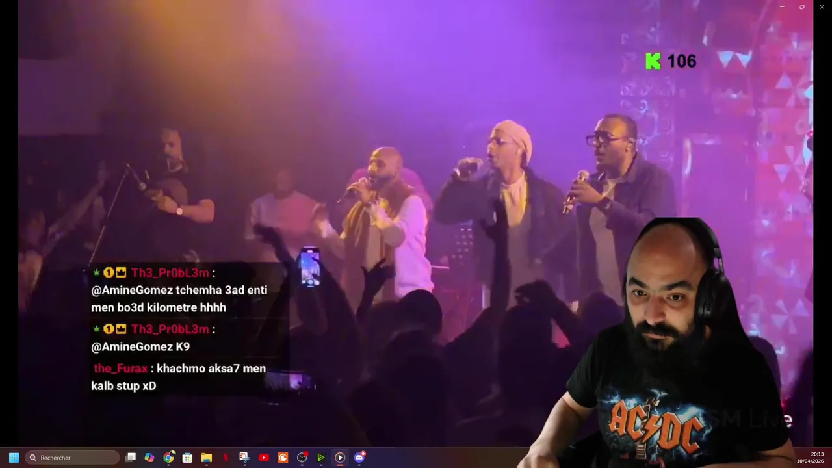Open the green play-arrow taskbar app

click(321, 458)
